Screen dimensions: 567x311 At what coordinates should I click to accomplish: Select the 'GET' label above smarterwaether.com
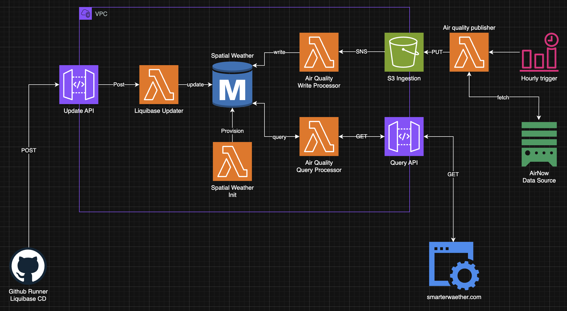point(453,174)
